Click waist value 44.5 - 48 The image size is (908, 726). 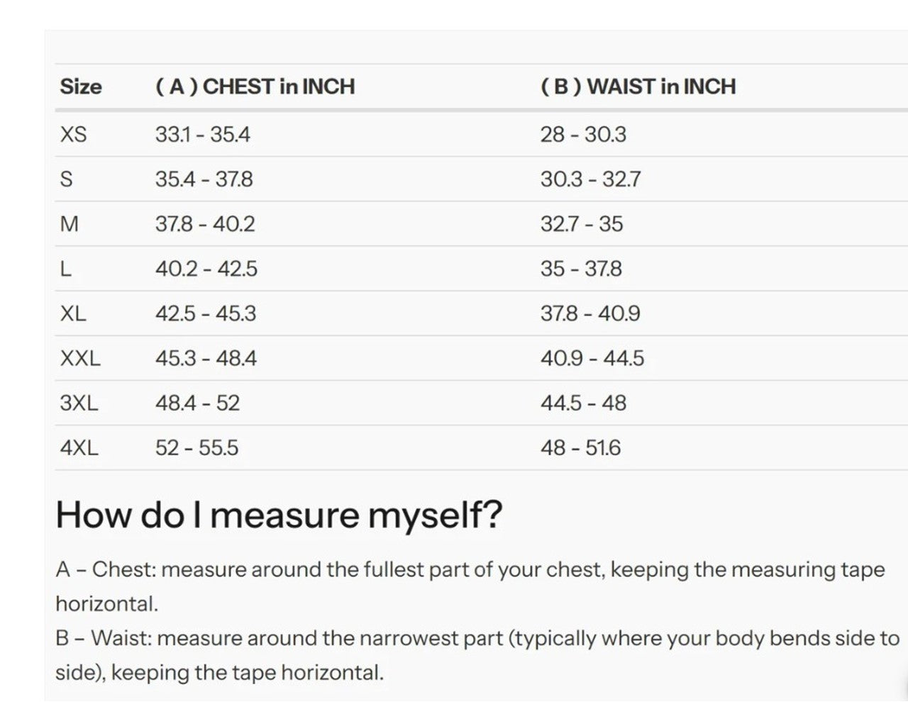click(583, 403)
